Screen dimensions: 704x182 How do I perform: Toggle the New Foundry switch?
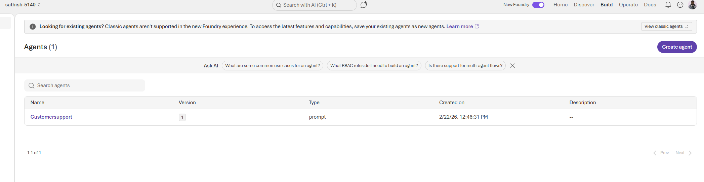(x=538, y=5)
